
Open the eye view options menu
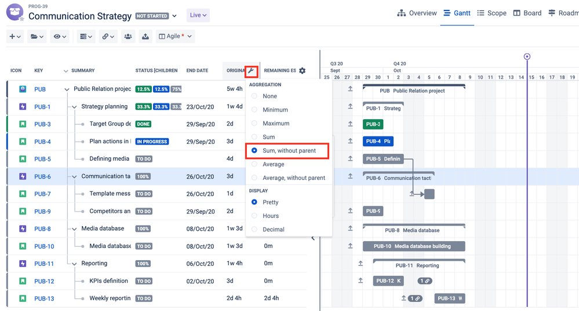click(60, 36)
